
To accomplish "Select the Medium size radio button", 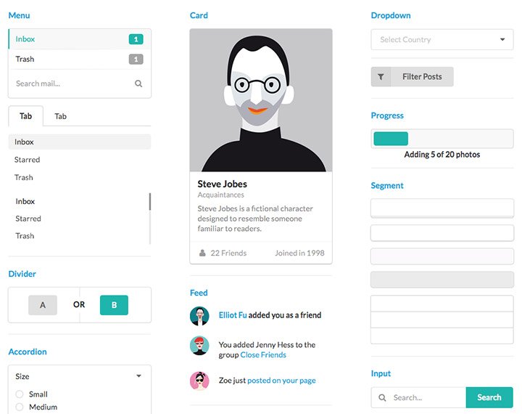I will tap(20, 407).
